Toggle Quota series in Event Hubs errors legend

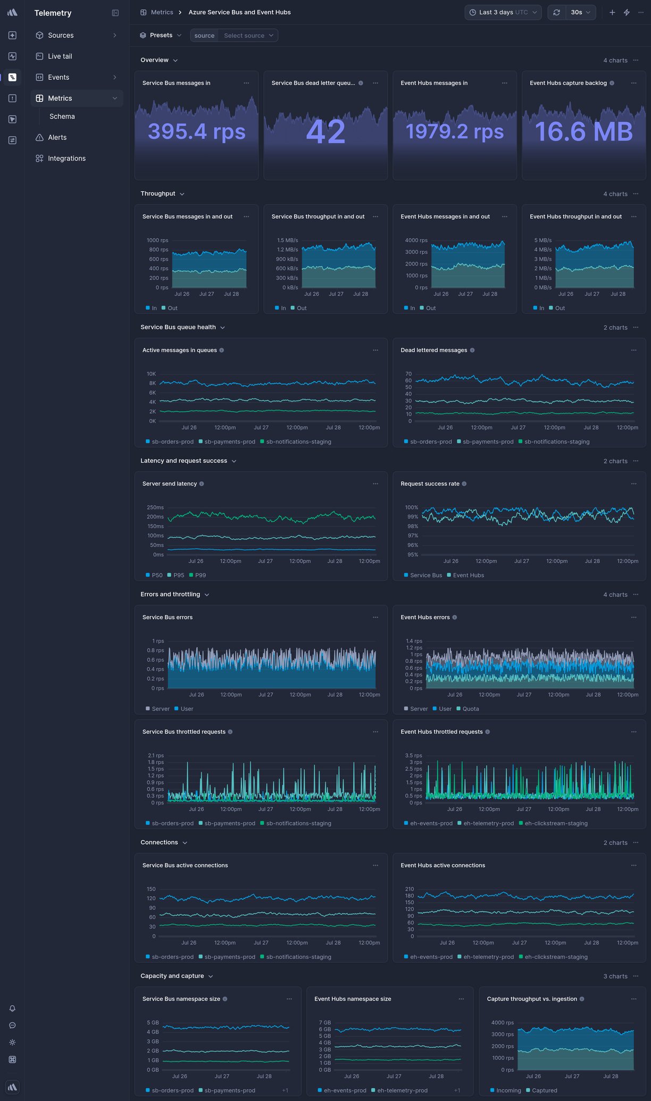[468, 709]
